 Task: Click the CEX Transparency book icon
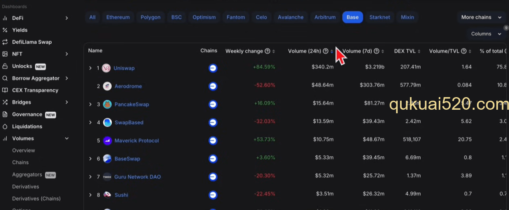pyautogui.click(x=5, y=90)
